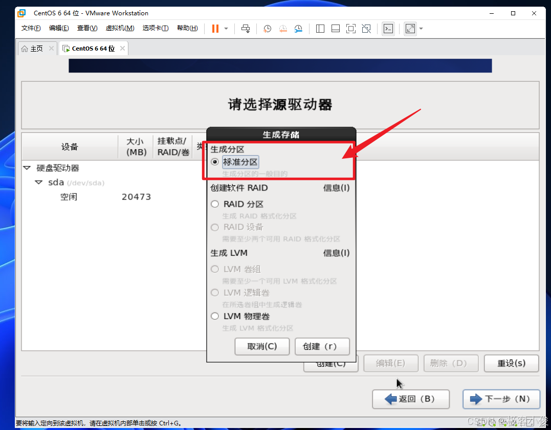Open the snapshot manager
Image resolution: width=551 pixels, height=430 pixels.
(298, 29)
